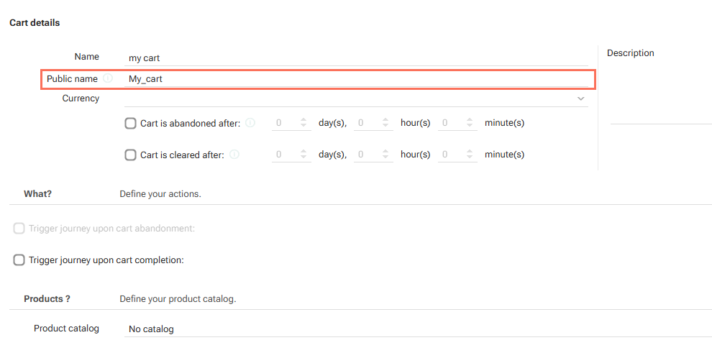Expand the Currency dropdown
Screen dimensions: 712x353
click(x=580, y=99)
